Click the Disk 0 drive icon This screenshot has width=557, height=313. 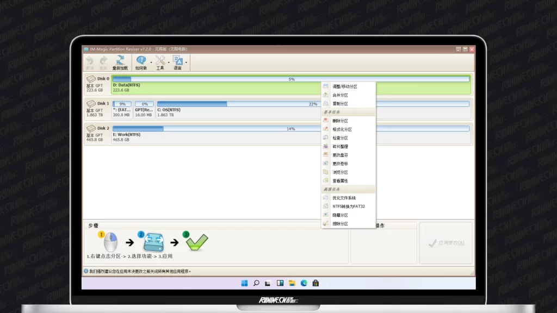[x=91, y=79]
